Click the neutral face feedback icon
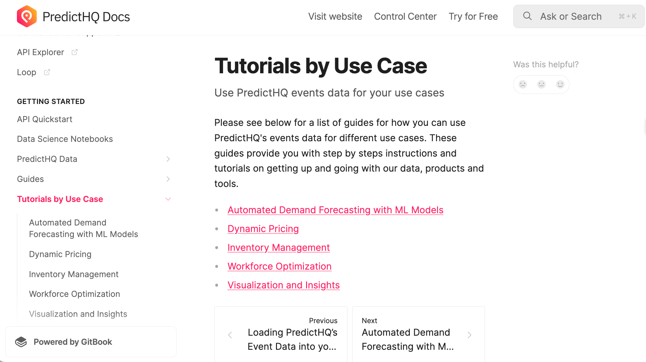Viewport: 646px width, 362px height. (x=541, y=84)
